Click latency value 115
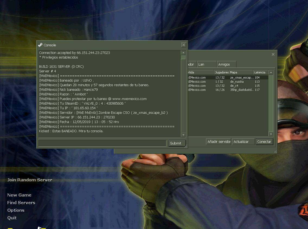Image resolution: width=308 pixels, height=229 pixels. [x=257, y=86]
